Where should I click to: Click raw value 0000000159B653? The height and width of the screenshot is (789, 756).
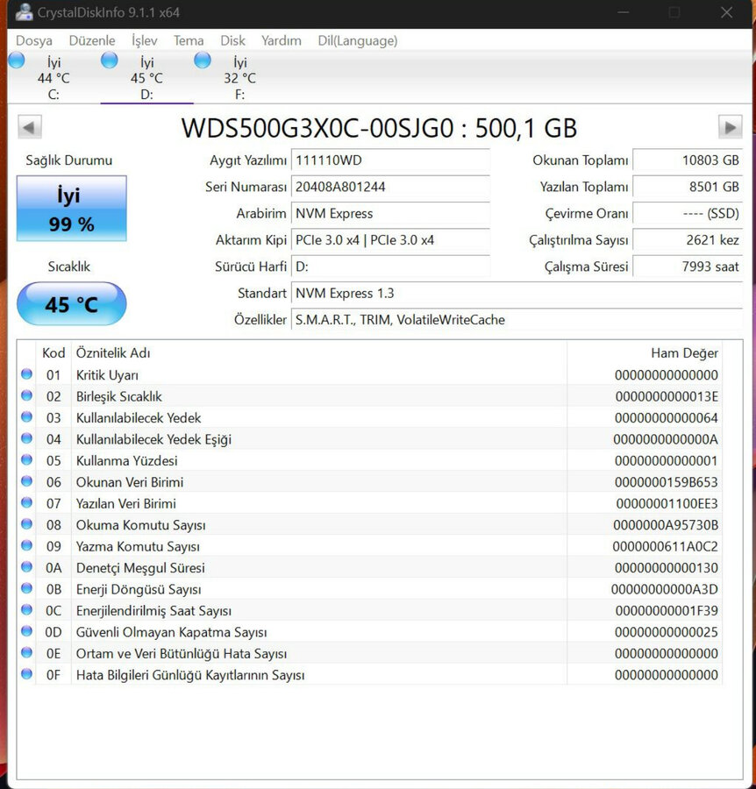tap(667, 482)
